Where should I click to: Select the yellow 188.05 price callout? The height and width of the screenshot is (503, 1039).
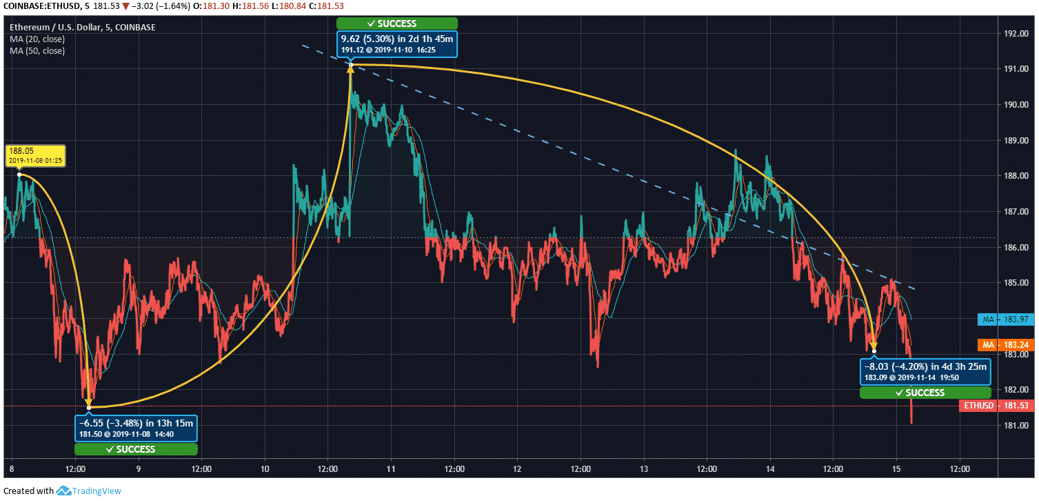(35, 156)
